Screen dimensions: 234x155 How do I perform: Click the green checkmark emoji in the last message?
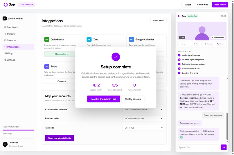point(181,137)
